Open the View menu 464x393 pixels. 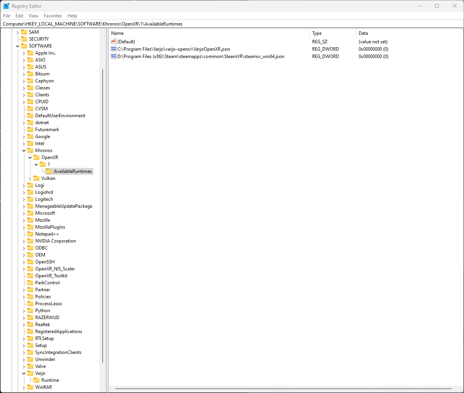33,15
